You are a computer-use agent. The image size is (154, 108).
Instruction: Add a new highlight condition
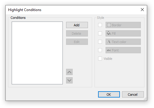77,25
